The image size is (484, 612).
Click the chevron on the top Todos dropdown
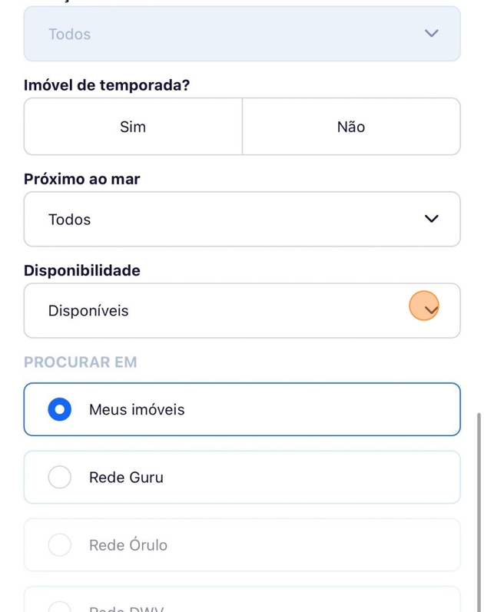[x=432, y=34]
